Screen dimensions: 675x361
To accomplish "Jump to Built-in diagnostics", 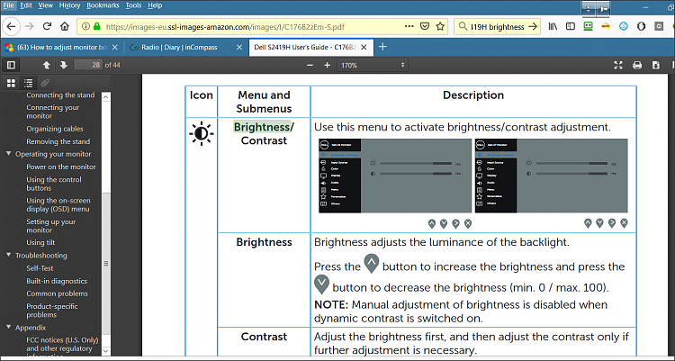I will (57, 281).
